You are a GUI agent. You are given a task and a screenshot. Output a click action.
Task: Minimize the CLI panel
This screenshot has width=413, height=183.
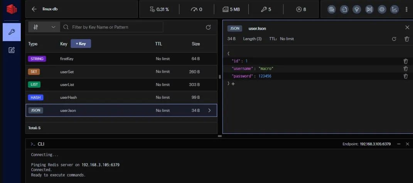point(399,144)
